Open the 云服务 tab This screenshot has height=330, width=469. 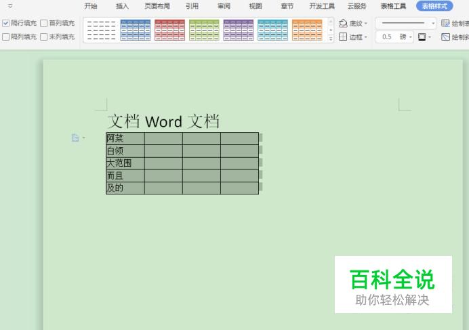(x=357, y=6)
